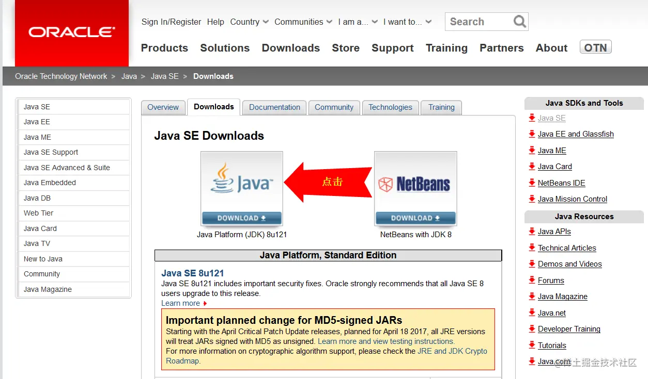This screenshot has width=648, height=379.
Task: Open the Solutions menu
Action: (225, 48)
